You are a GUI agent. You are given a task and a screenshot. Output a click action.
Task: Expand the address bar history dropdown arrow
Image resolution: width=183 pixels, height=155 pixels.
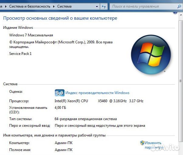[97, 6]
